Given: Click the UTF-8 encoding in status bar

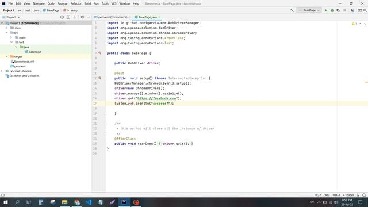Looking at the screenshot, I should [336, 195].
